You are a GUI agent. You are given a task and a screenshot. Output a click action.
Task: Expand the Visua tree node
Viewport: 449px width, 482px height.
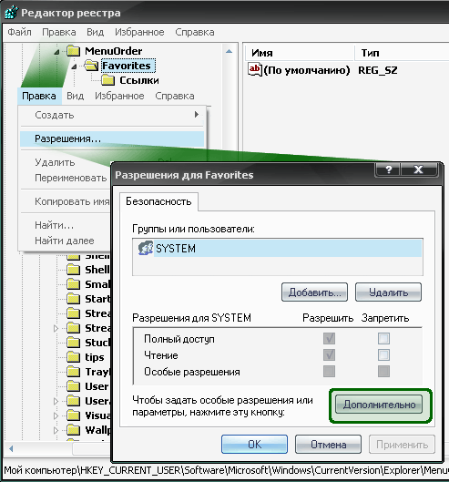tap(56, 415)
